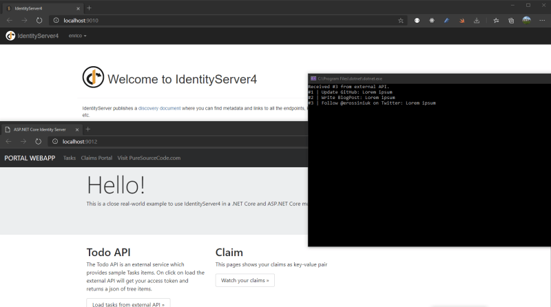Open Tasks in Portal WebApp navbar

point(70,158)
